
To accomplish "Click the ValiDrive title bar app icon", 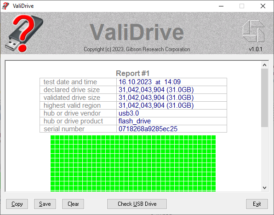I will pos(6,6).
